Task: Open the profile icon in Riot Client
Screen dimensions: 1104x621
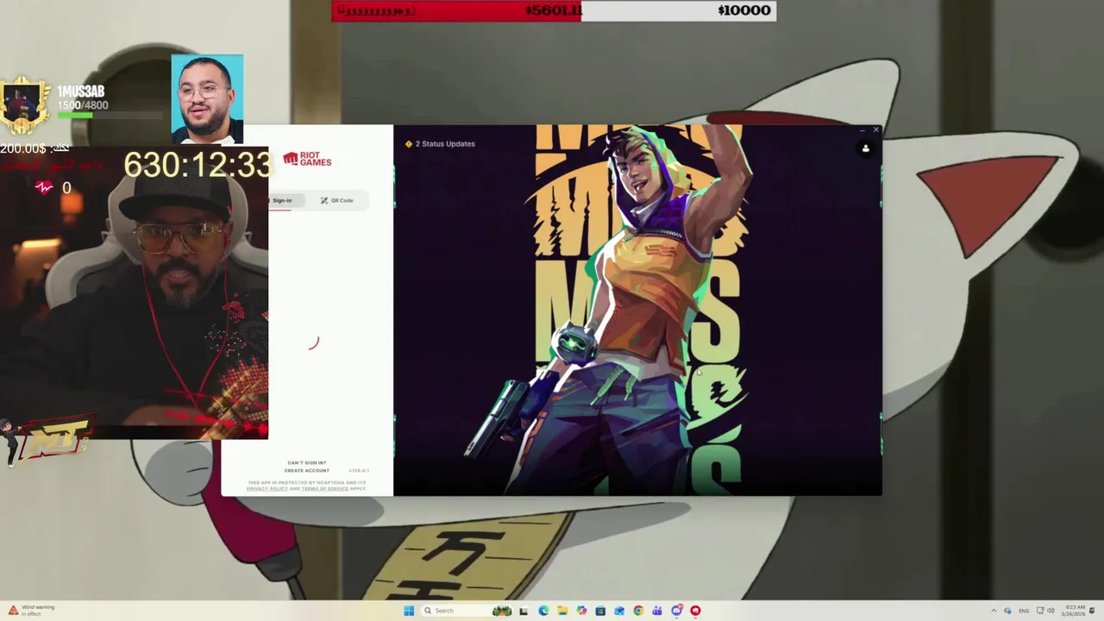Action: click(x=865, y=148)
